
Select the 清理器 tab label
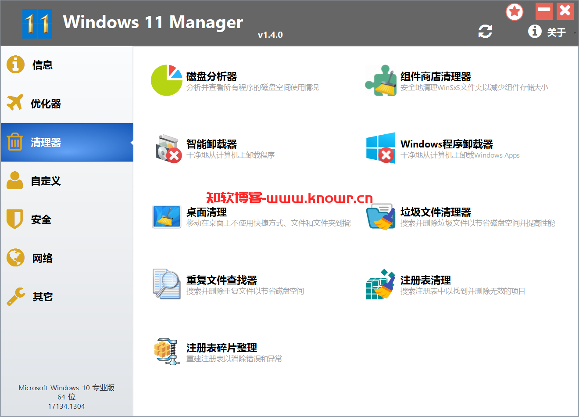46,142
